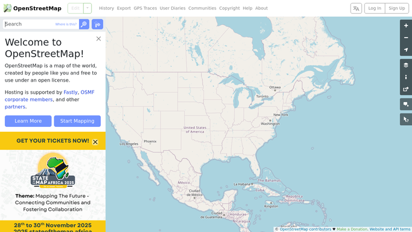Click the Phoenix map label

[150, 141]
